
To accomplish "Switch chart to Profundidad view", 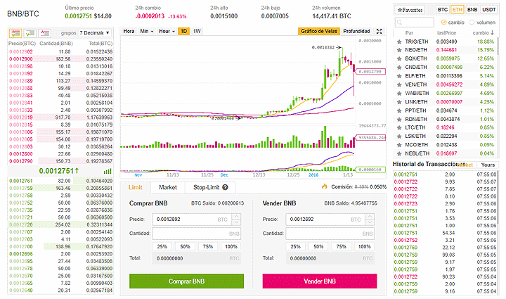I will [x=356, y=32].
